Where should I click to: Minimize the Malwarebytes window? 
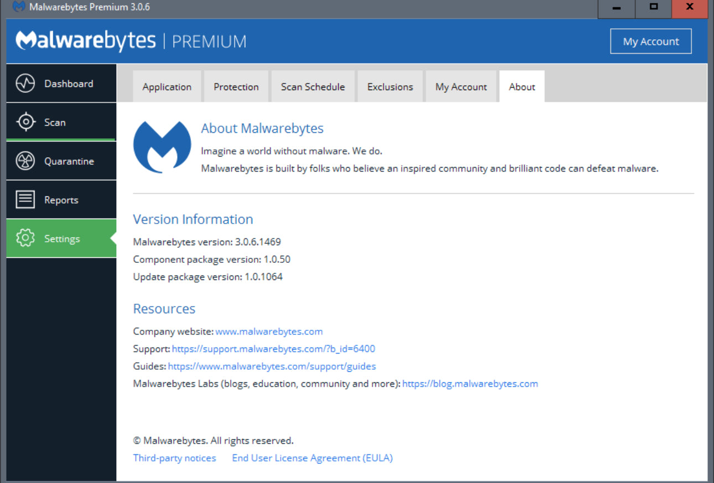pos(617,8)
